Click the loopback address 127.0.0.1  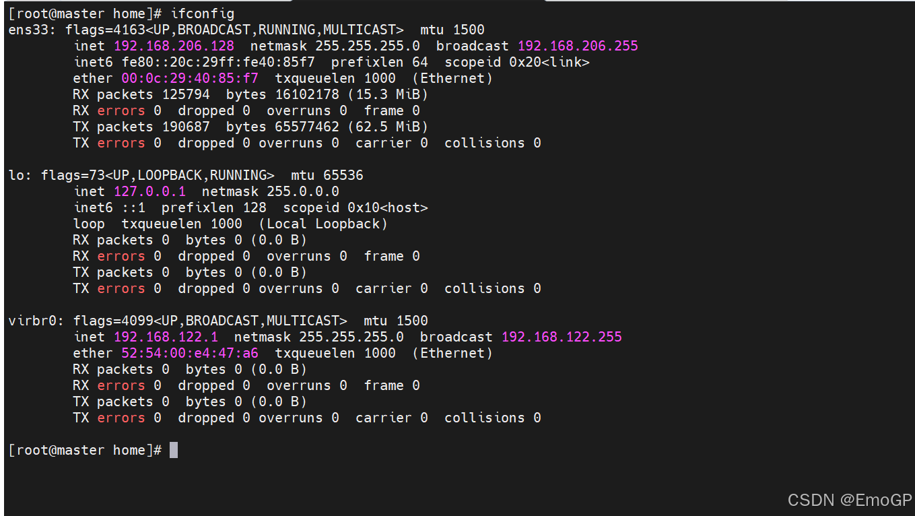tap(149, 191)
